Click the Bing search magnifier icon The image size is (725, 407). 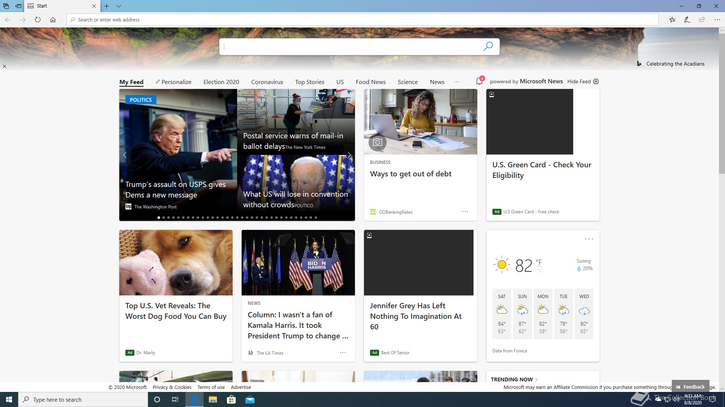(488, 46)
